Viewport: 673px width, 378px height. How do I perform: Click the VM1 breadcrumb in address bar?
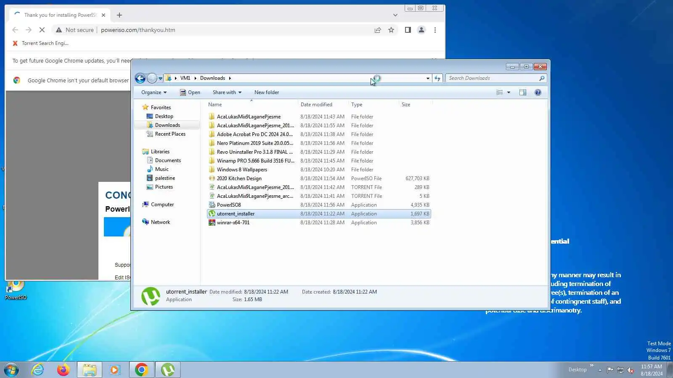pos(185,78)
